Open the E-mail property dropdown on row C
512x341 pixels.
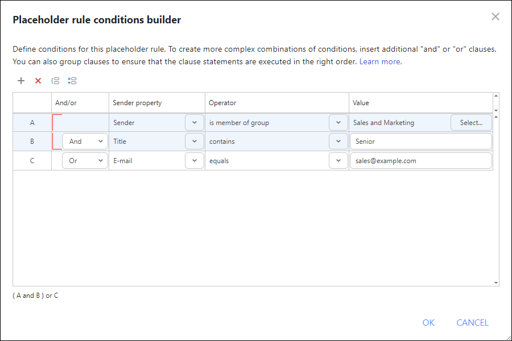pyautogui.click(x=194, y=160)
